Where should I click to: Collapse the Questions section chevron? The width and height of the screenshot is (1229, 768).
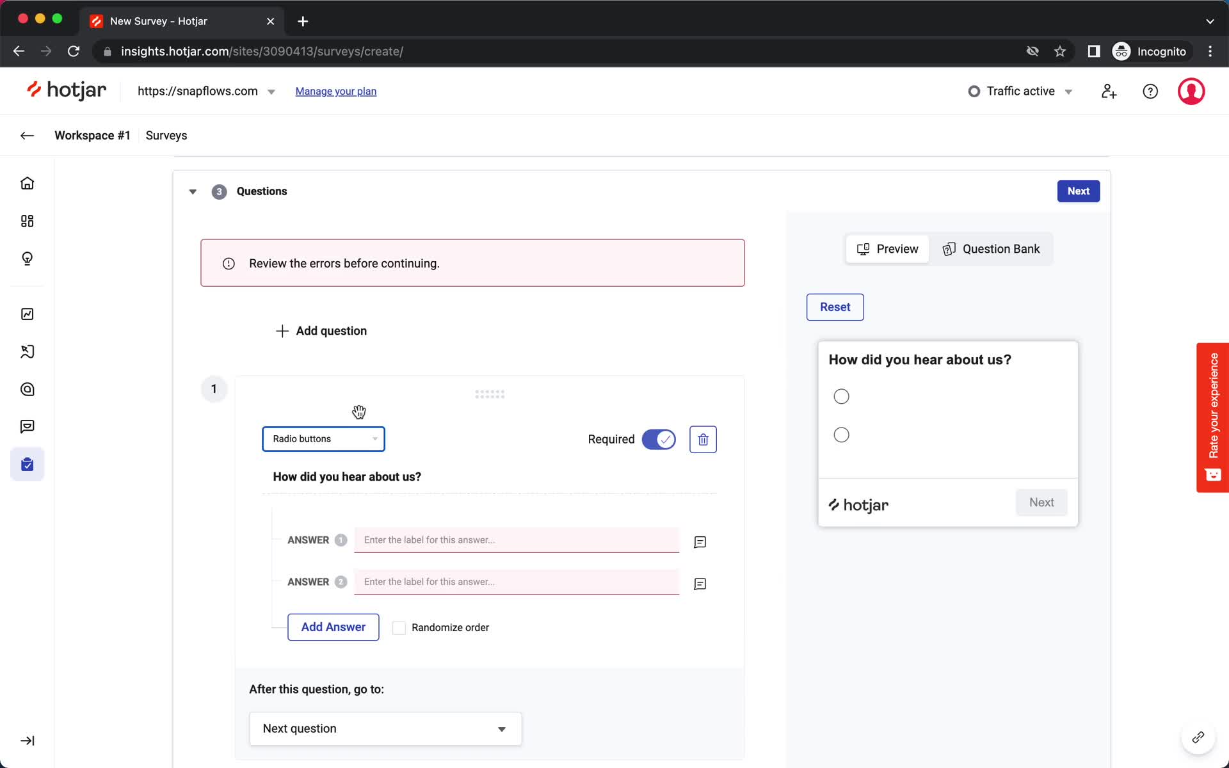click(192, 191)
